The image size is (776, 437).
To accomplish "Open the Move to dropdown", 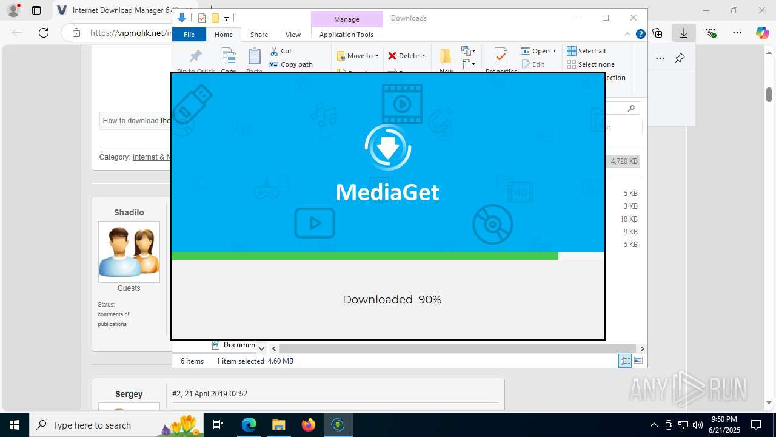I will (358, 56).
